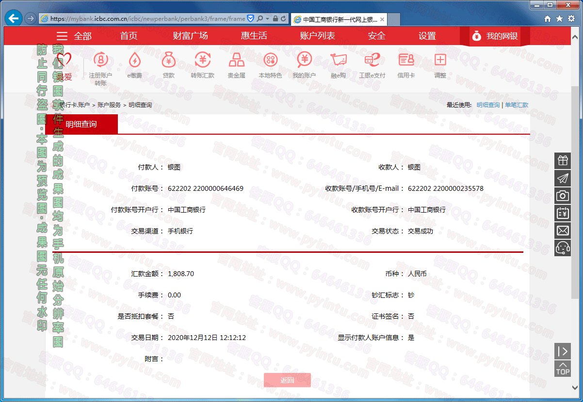Open the e缴费 payment icon
The image size is (583, 402).
pos(134,60)
